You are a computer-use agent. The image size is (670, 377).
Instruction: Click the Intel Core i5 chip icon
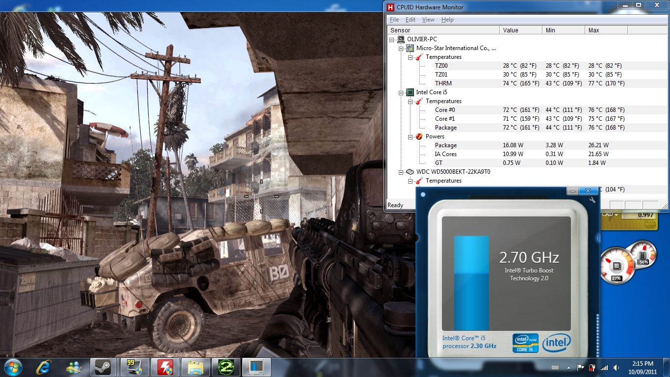coord(410,92)
